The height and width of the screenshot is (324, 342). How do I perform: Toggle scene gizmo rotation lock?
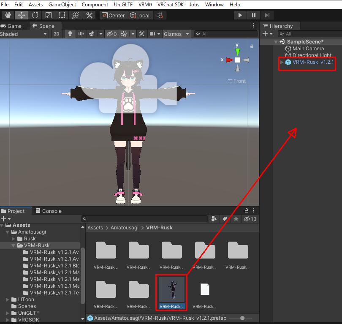click(x=252, y=46)
